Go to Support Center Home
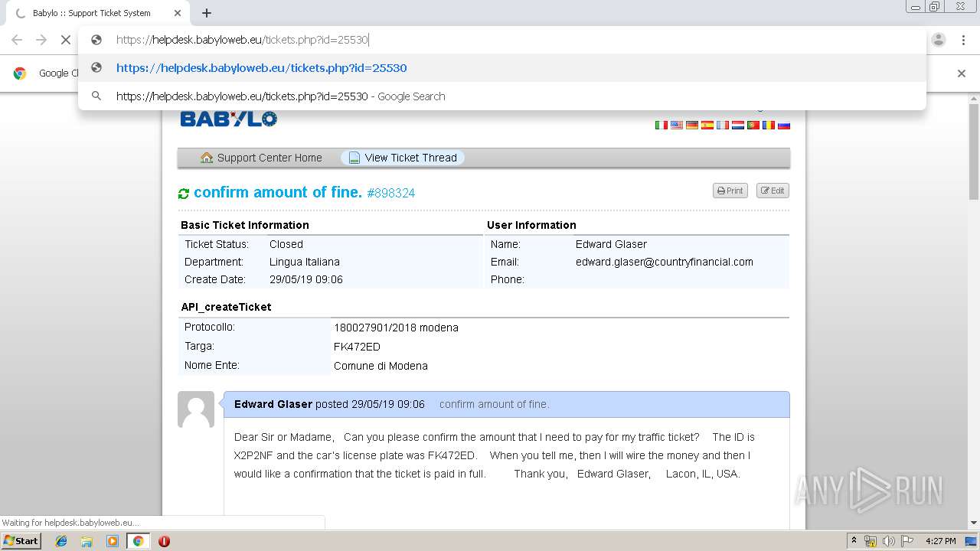 (x=262, y=158)
